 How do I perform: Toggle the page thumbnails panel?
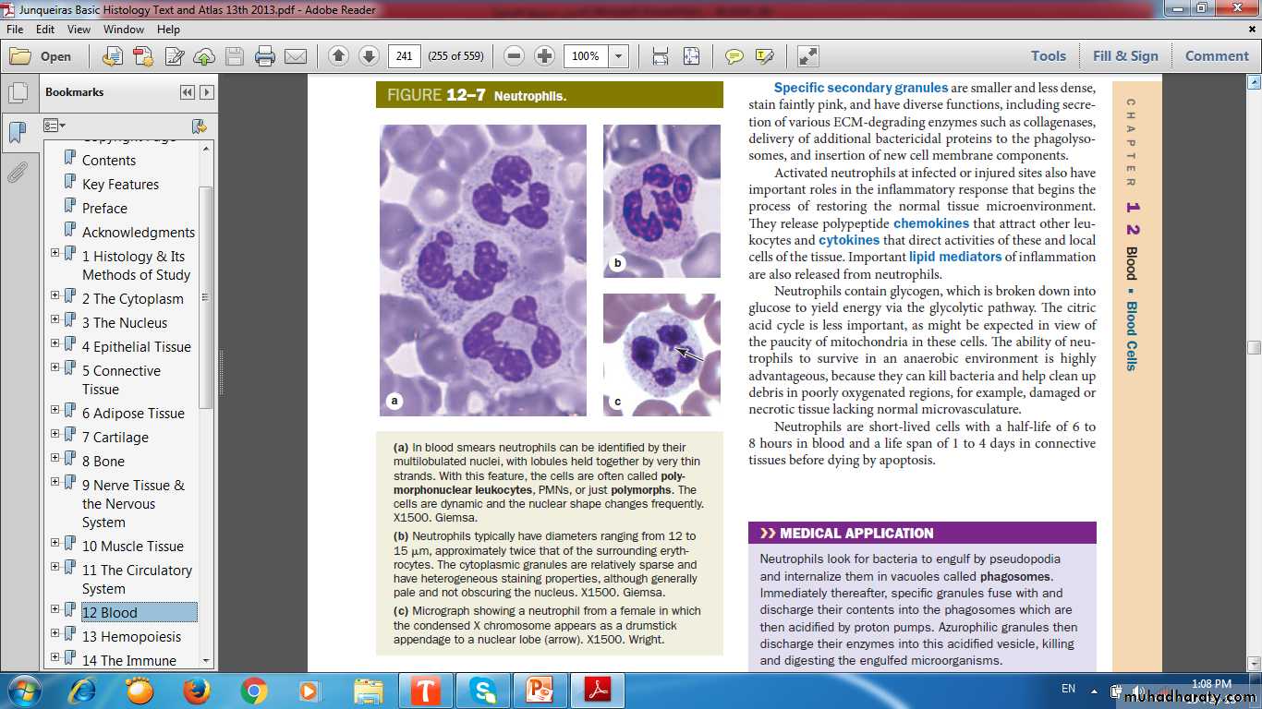[x=17, y=92]
